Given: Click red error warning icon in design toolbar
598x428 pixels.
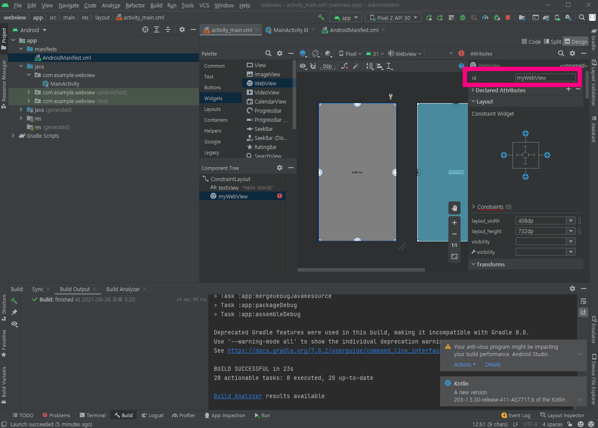Looking at the screenshot, I should pyautogui.click(x=461, y=53).
